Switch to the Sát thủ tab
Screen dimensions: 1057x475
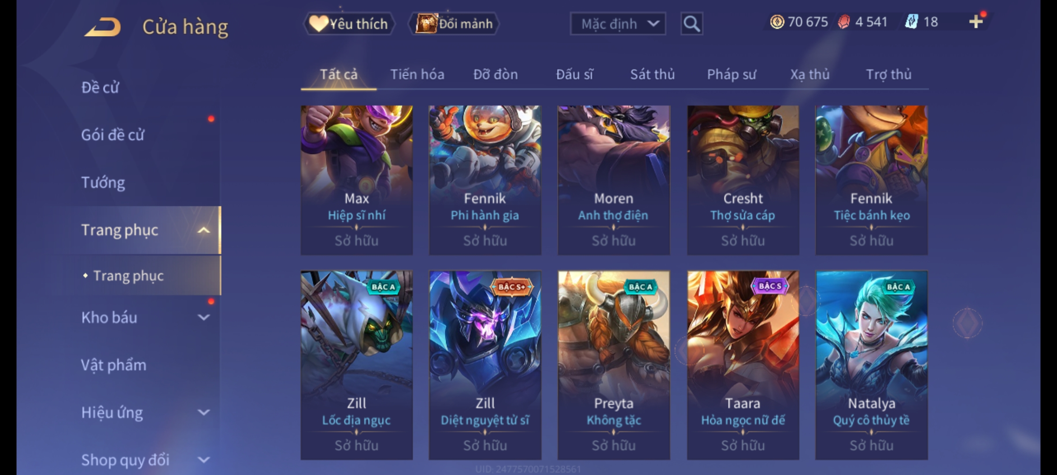[x=652, y=74]
